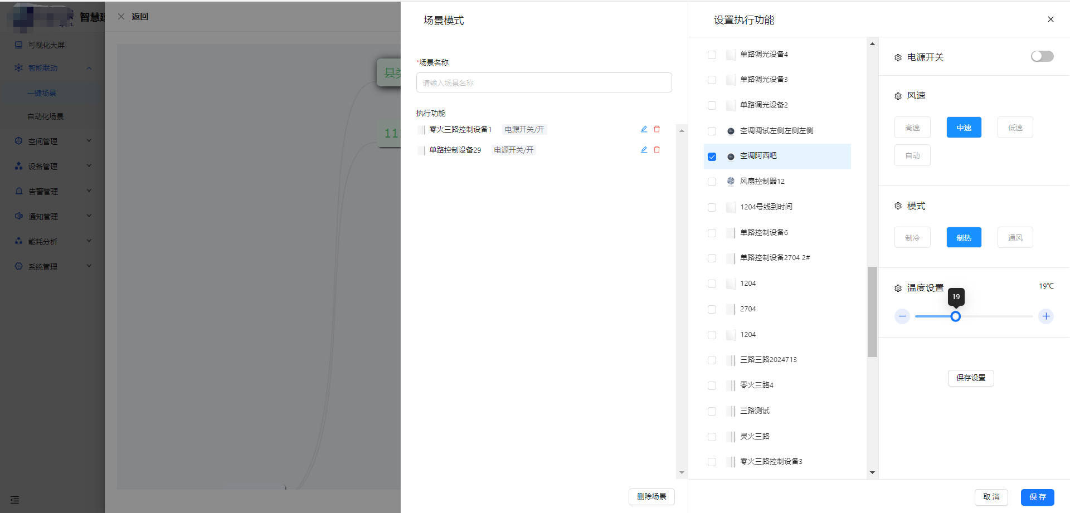Click the 保存设置 button
This screenshot has height=513, width=1070.
point(971,378)
